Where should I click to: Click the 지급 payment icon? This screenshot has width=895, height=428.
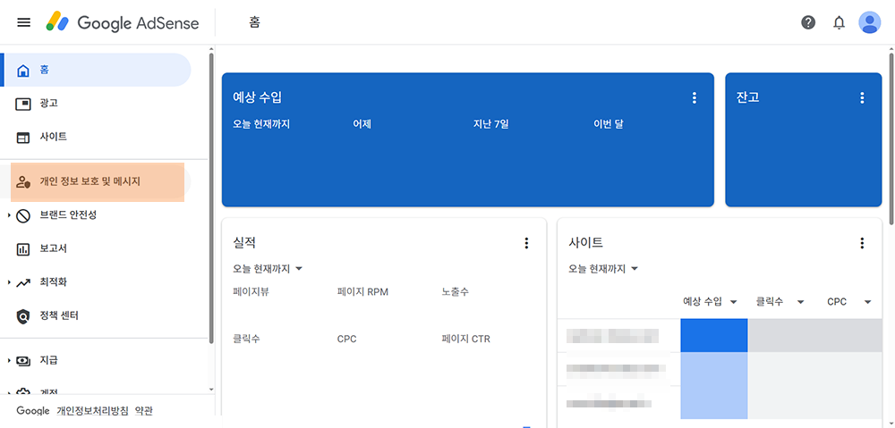23,361
